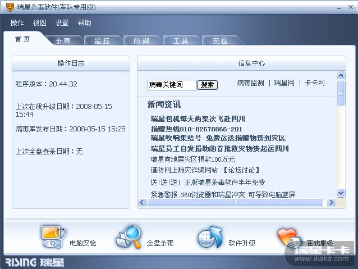This screenshot has width=358, height=269.
Task: Switch to the 安检 tab
Action: click(x=220, y=40)
